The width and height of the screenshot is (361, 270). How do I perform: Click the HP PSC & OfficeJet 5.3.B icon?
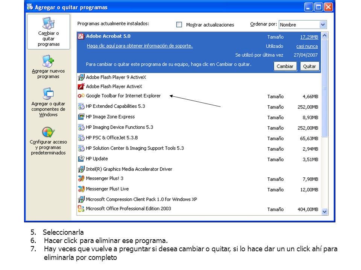(x=81, y=138)
